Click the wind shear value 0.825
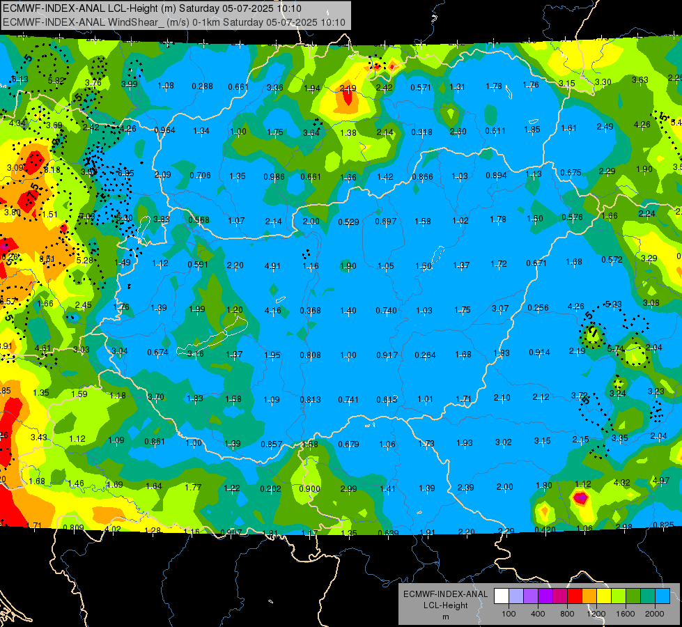682x627 pixels. [x=663, y=525]
